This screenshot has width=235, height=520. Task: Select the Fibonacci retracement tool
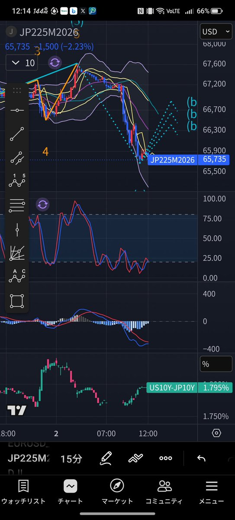point(17,205)
